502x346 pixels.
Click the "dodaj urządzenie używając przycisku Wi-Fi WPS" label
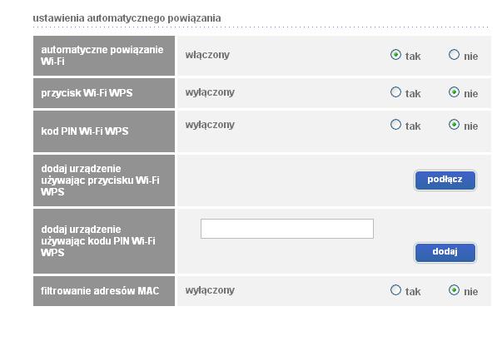point(100,180)
